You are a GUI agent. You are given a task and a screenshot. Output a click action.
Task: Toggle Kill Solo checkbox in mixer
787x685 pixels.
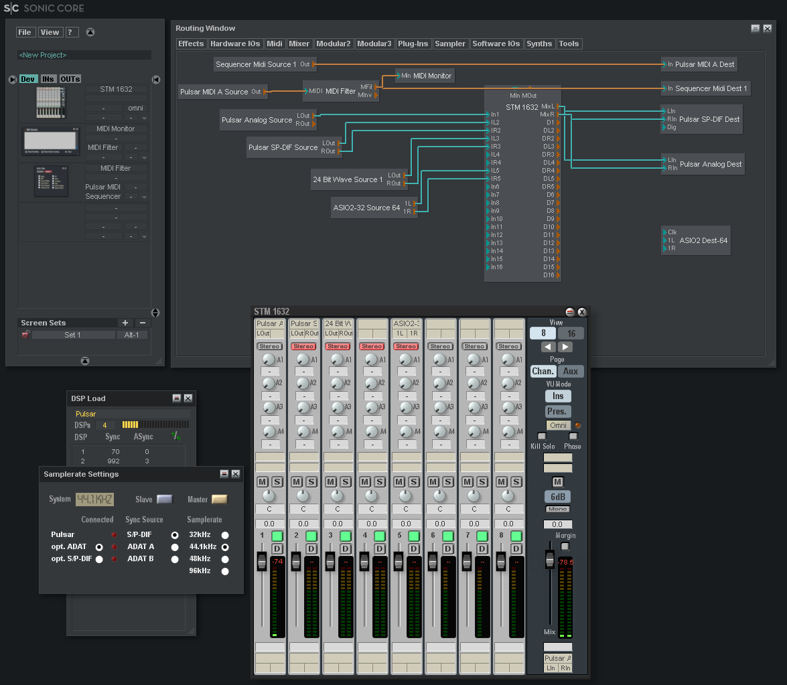542,436
